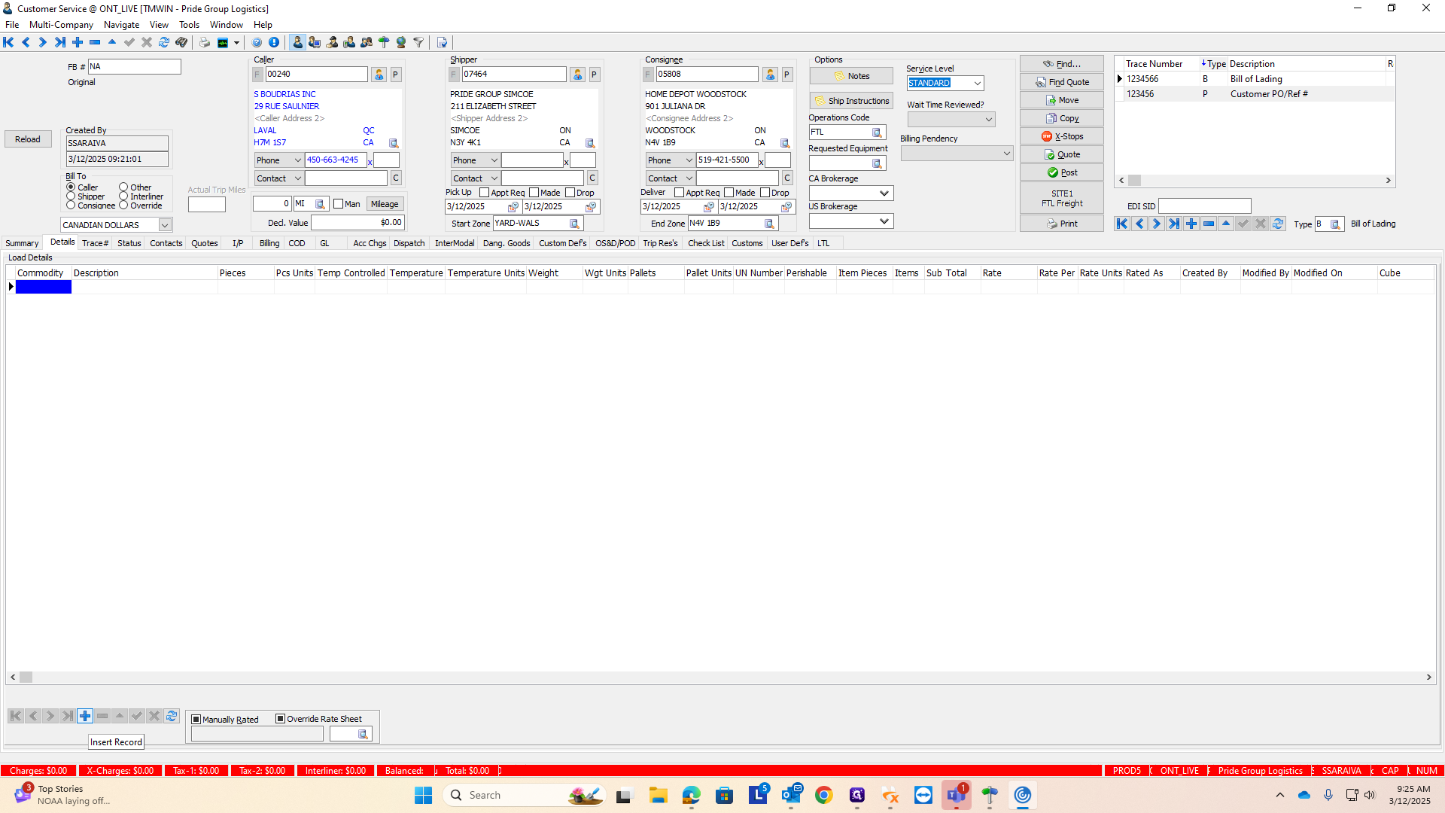
Task: Select the Shipper Bill To radio button
Action: pos(71,196)
